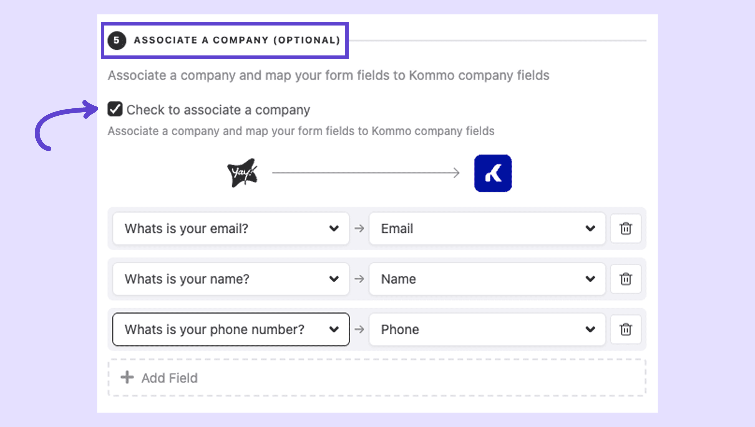Image resolution: width=755 pixels, height=427 pixels.
Task: Click the plus icon beside Add Field
Action: pos(127,377)
